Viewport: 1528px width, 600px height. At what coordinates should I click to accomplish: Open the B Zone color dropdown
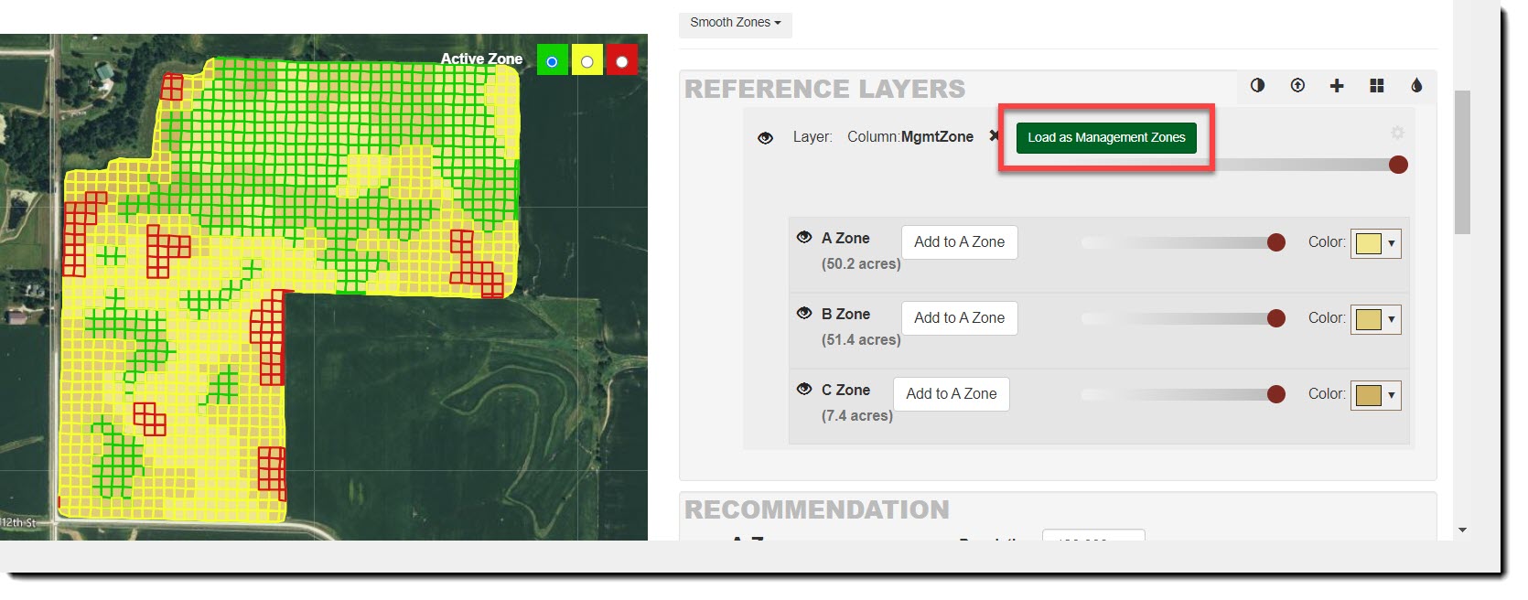click(x=1375, y=319)
